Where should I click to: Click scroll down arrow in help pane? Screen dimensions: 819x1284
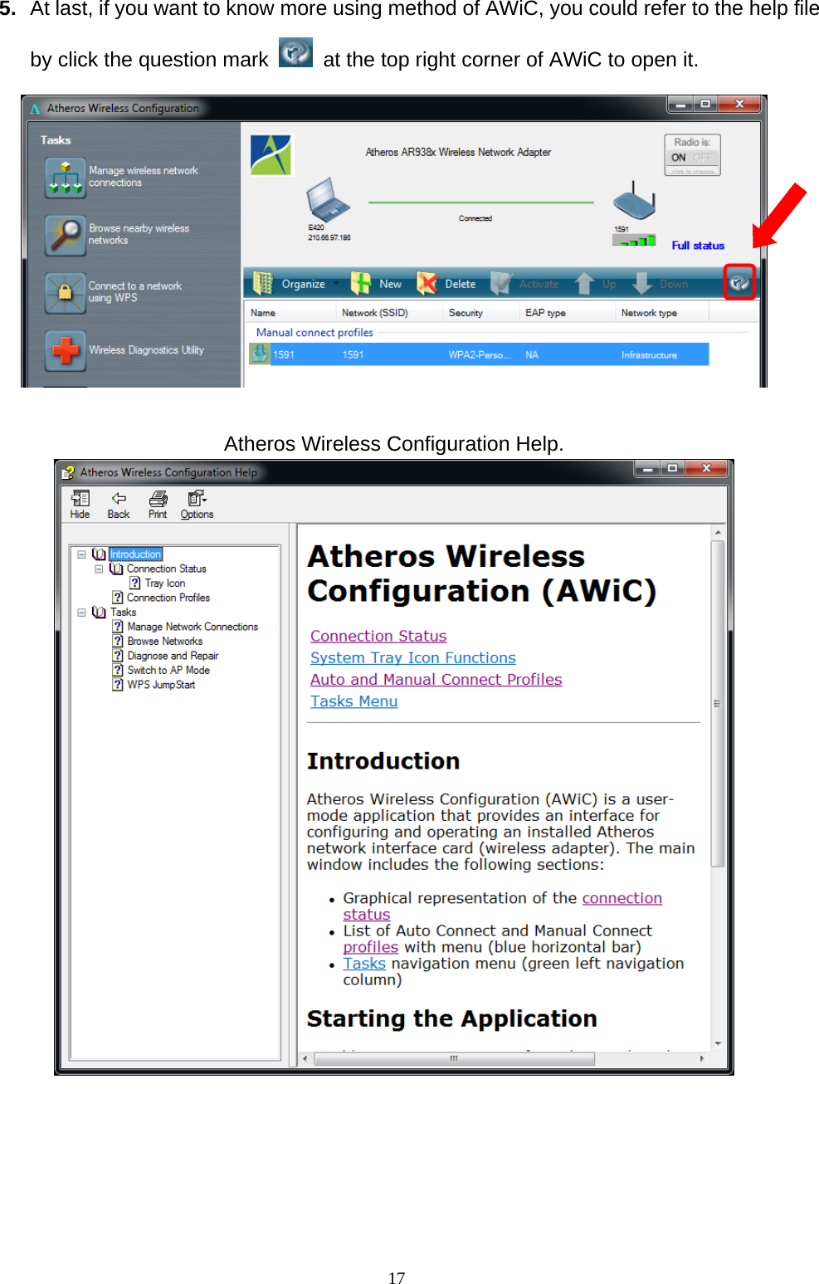[718, 1043]
